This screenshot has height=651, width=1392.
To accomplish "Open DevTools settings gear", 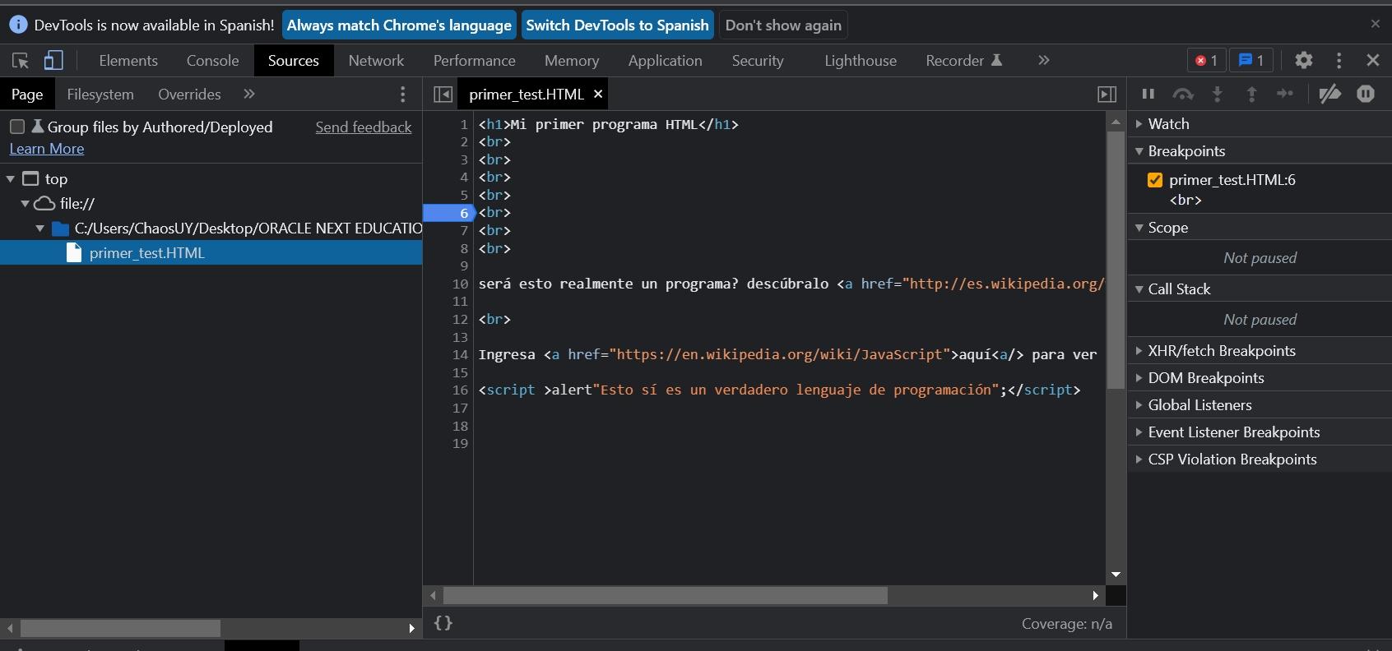I will tap(1304, 60).
